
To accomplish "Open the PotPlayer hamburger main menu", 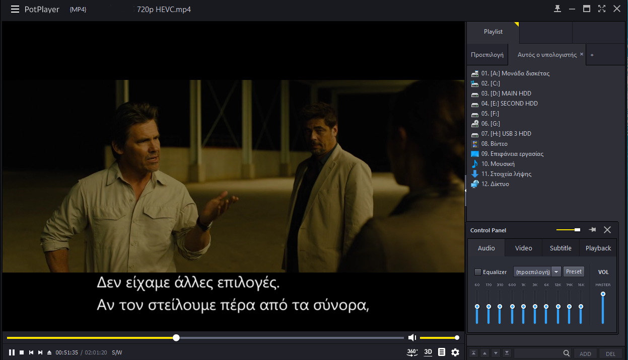I will 15,10.
